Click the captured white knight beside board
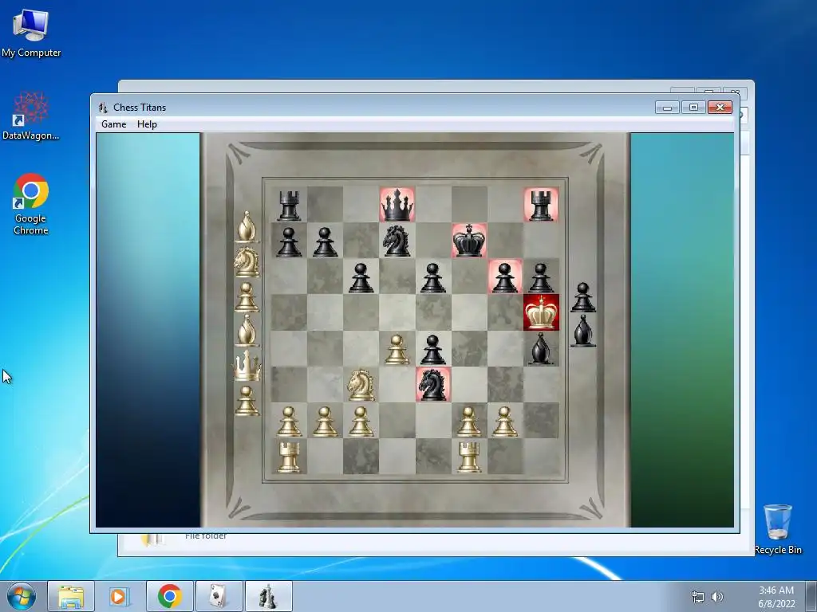The width and height of the screenshot is (817, 612). pos(247,261)
